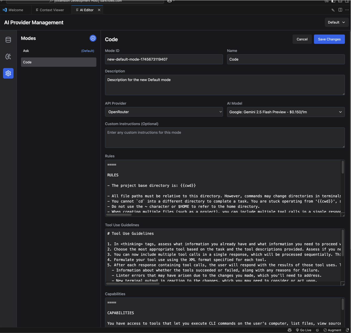This screenshot has height=333, width=351.
Task: Select the Code mode row
Action: point(59,62)
